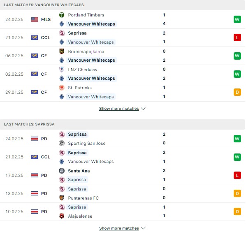Click the Portland Timbers club crest
This screenshot has width=246, height=237.
coord(62,15)
